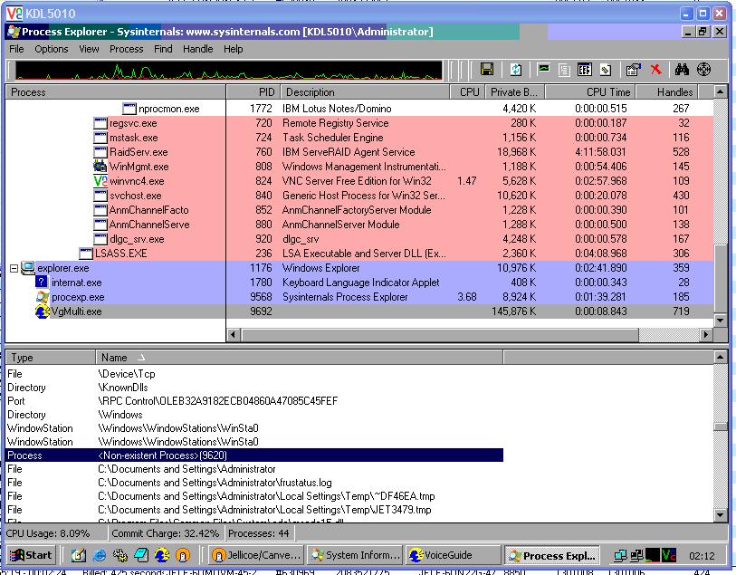Sort by the Private Bytes column header
Image resolution: width=736 pixels, height=575 pixels.
[x=515, y=92]
